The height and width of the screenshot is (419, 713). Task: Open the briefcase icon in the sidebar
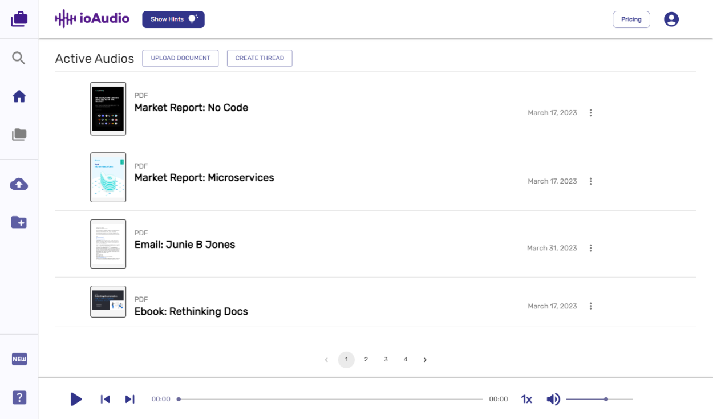point(19,19)
